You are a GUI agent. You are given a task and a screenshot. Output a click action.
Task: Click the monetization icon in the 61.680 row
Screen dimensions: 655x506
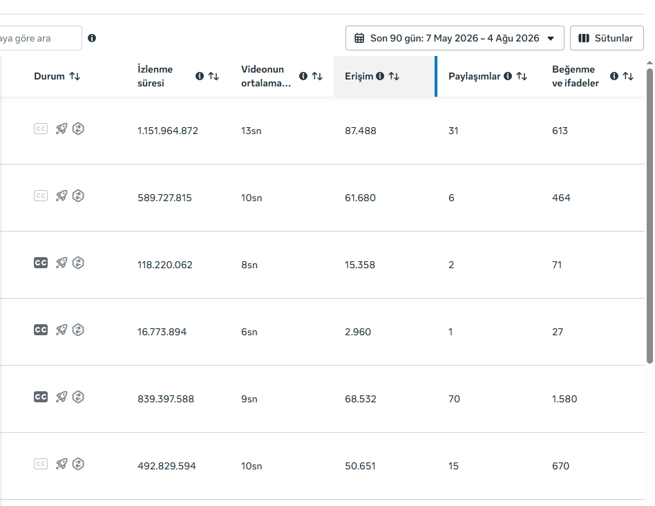pyautogui.click(x=78, y=196)
